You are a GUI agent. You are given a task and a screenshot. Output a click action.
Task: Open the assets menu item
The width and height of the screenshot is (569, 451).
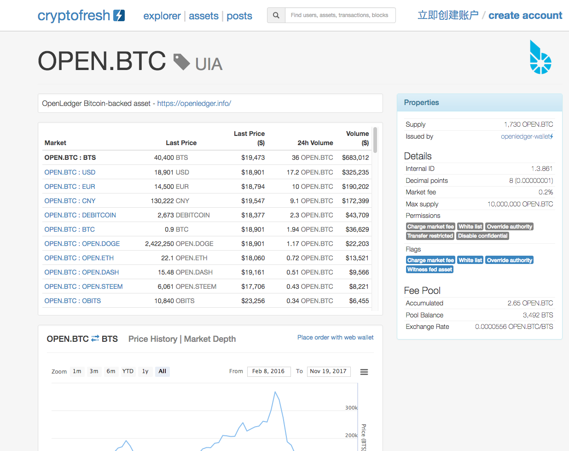pyautogui.click(x=203, y=16)
